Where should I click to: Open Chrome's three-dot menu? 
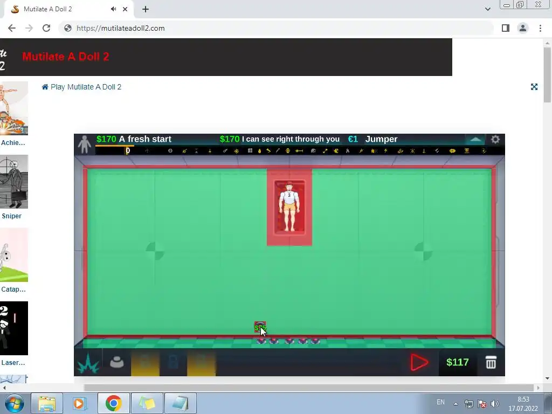click(540, 28)
